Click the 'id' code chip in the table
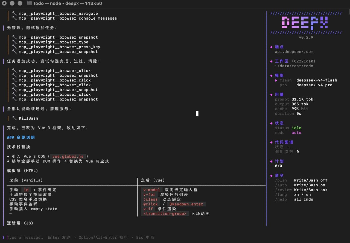 (26, 190)
